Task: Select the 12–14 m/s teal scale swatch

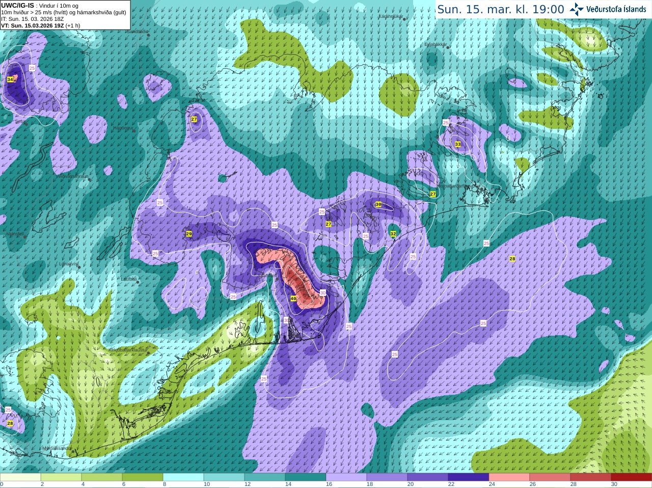Action: [265, 477]
